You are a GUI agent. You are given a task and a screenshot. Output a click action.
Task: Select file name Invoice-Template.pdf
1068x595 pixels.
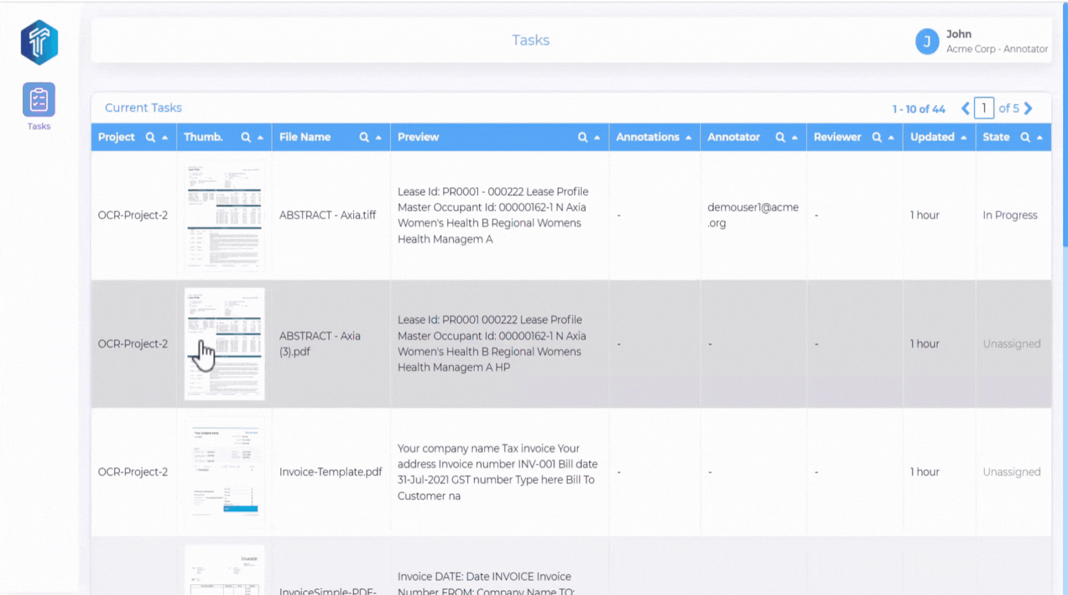coord(330,472)
